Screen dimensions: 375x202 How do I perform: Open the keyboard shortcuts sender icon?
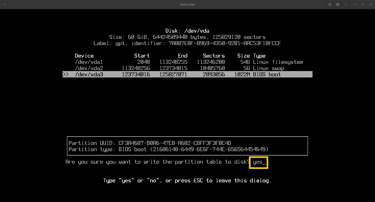(338, 4)
